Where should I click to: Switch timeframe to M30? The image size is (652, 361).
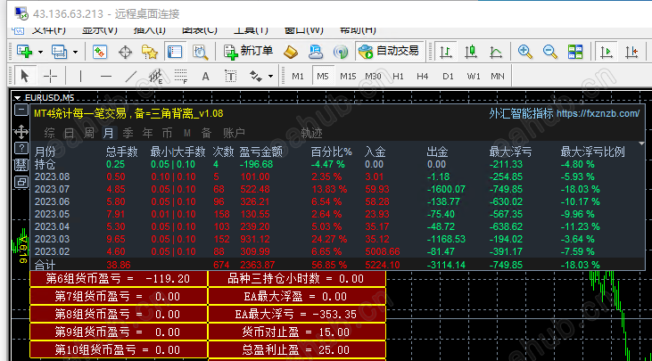coord(373,77)
